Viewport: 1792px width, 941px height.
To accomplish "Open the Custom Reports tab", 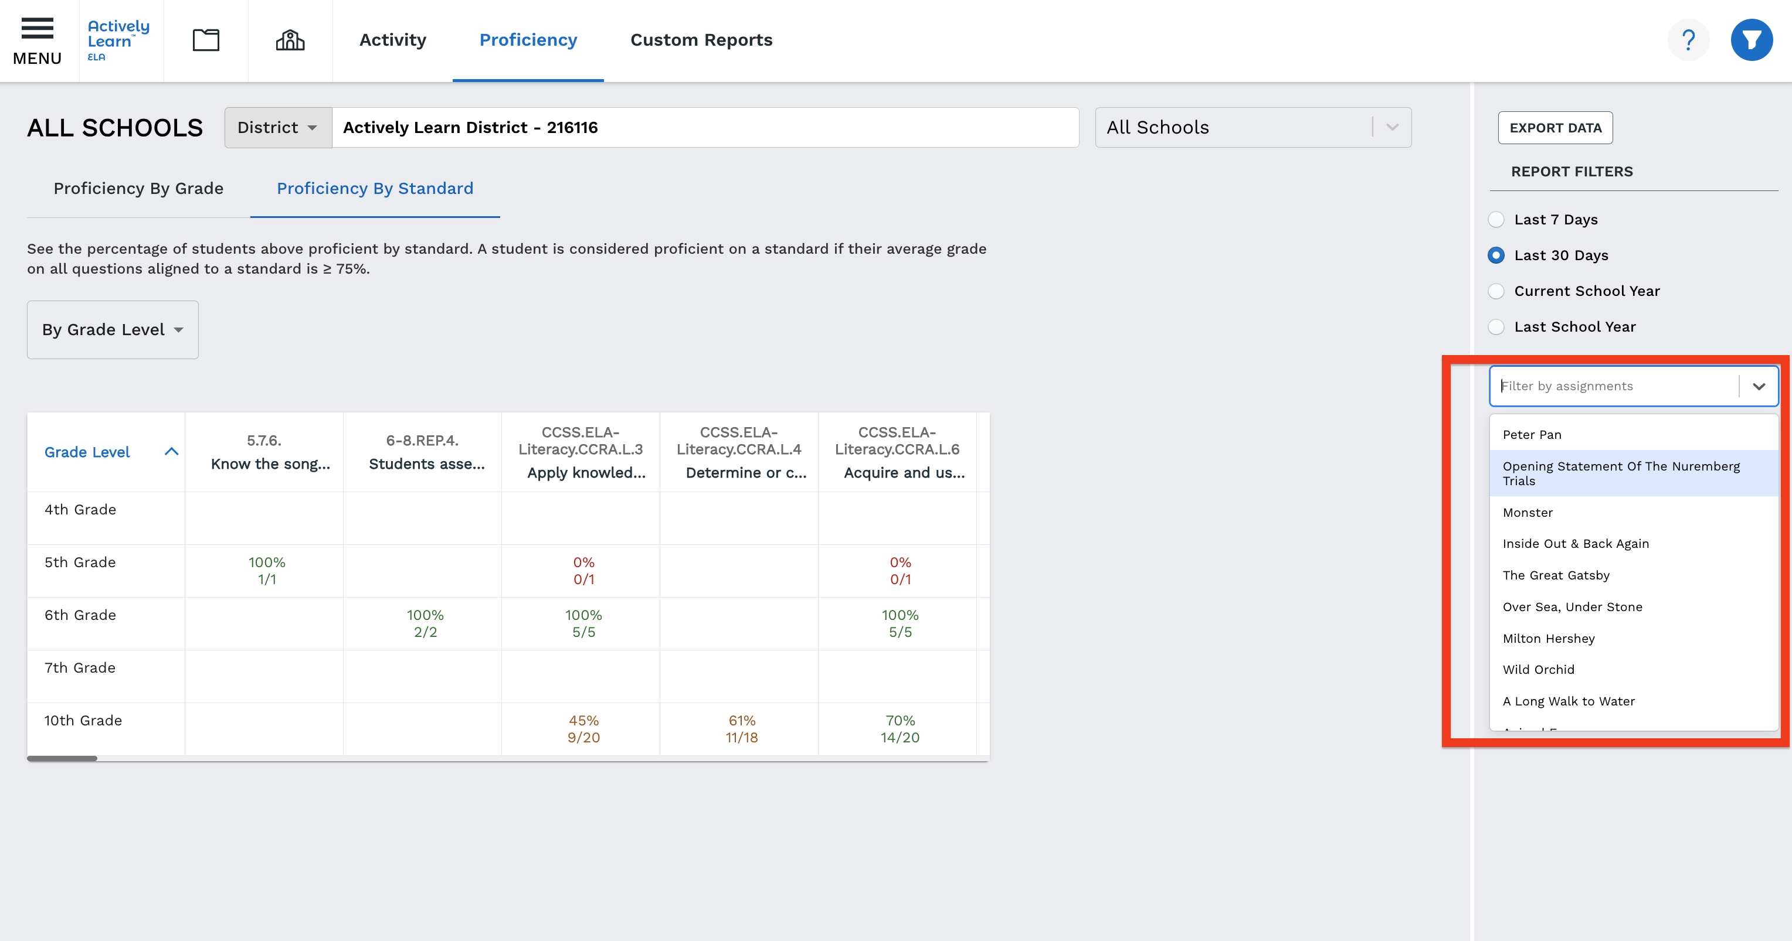I will [701, 40].
